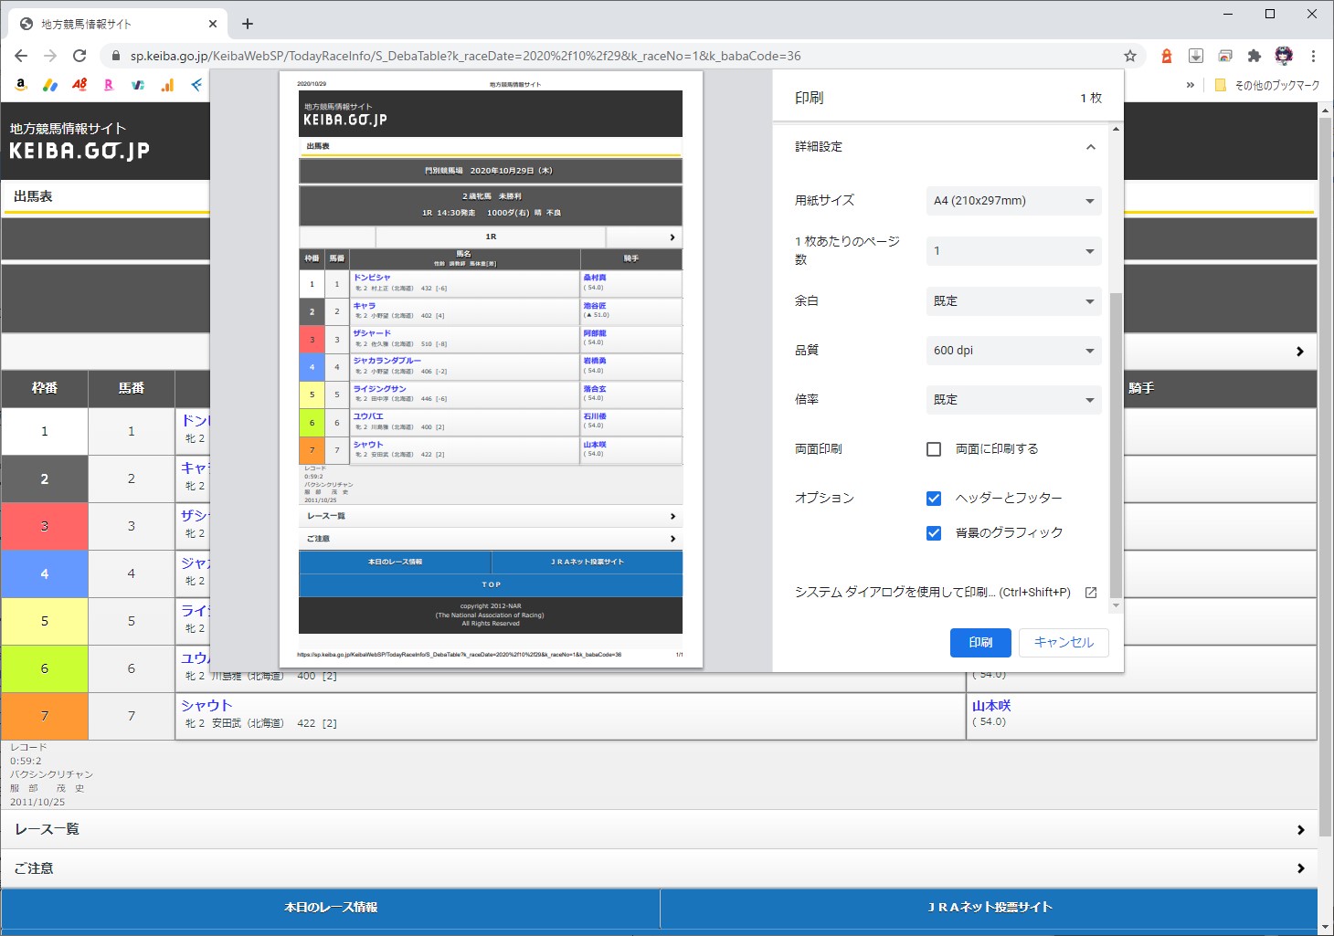Image resolution: width=1334 pixels, height=936 pixels.
Task: Open new tab with plus button
Action: tap(248, 24)
